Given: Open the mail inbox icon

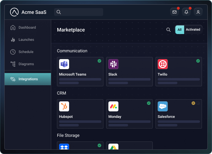Looking at the screenshot, I should click(x=174, y=12).
